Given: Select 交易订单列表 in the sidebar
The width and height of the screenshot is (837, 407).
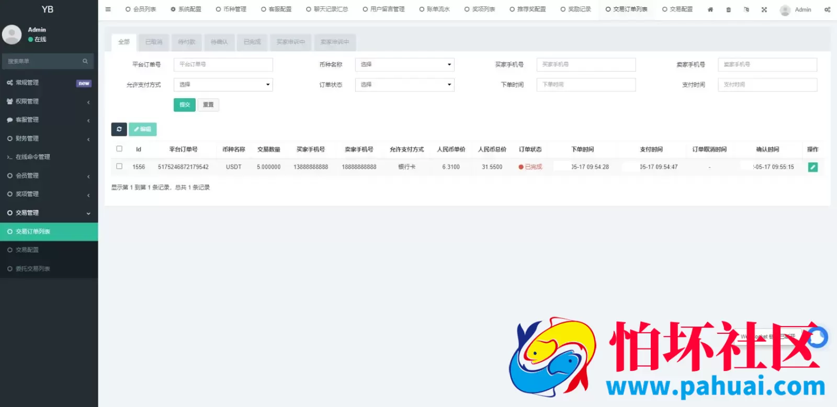Looking at the screenshot, I should pos(49,231).
